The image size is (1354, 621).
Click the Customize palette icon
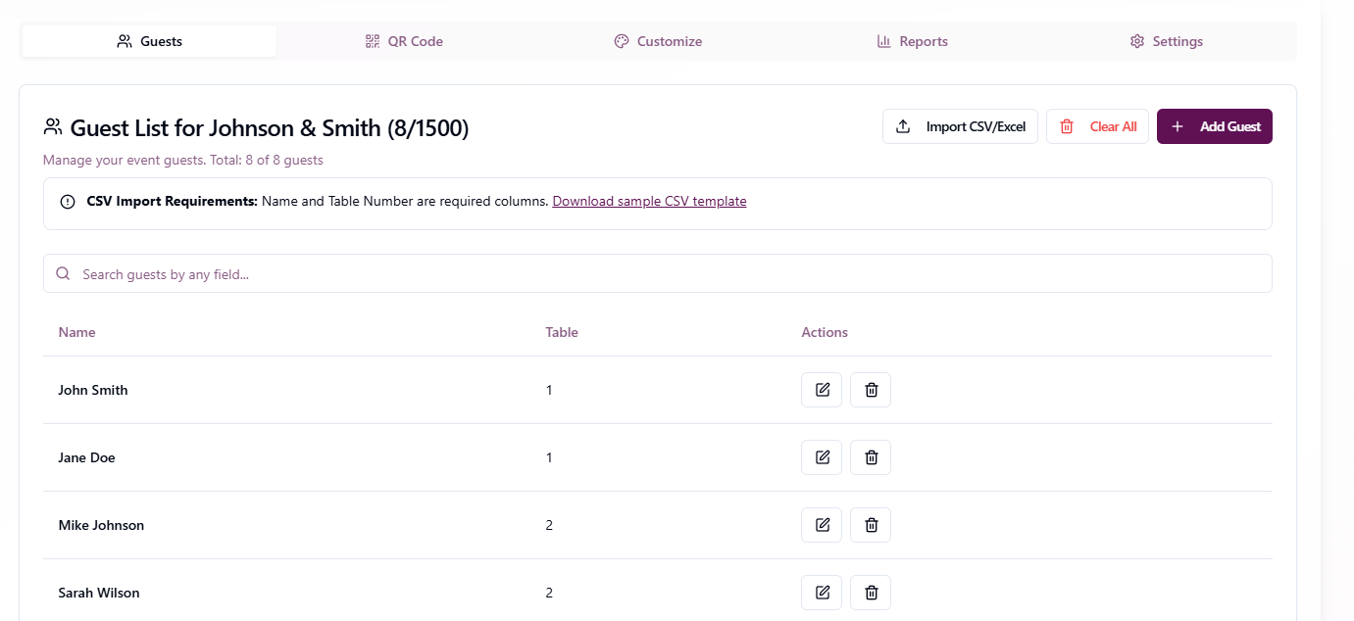pos(622,40)
